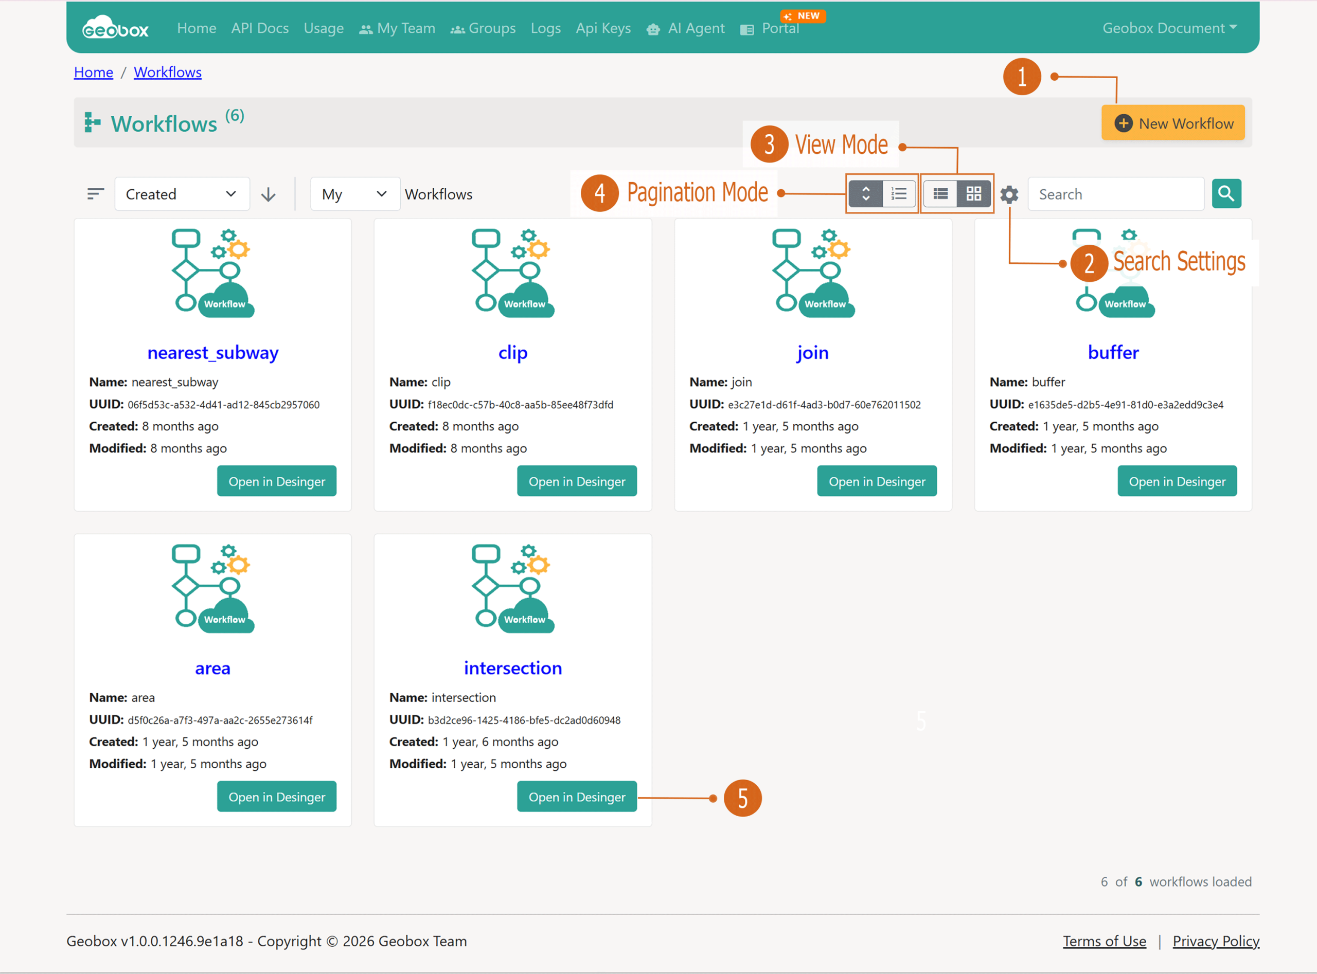
Task: Create a New Workflow
Action: point(1172,122)
